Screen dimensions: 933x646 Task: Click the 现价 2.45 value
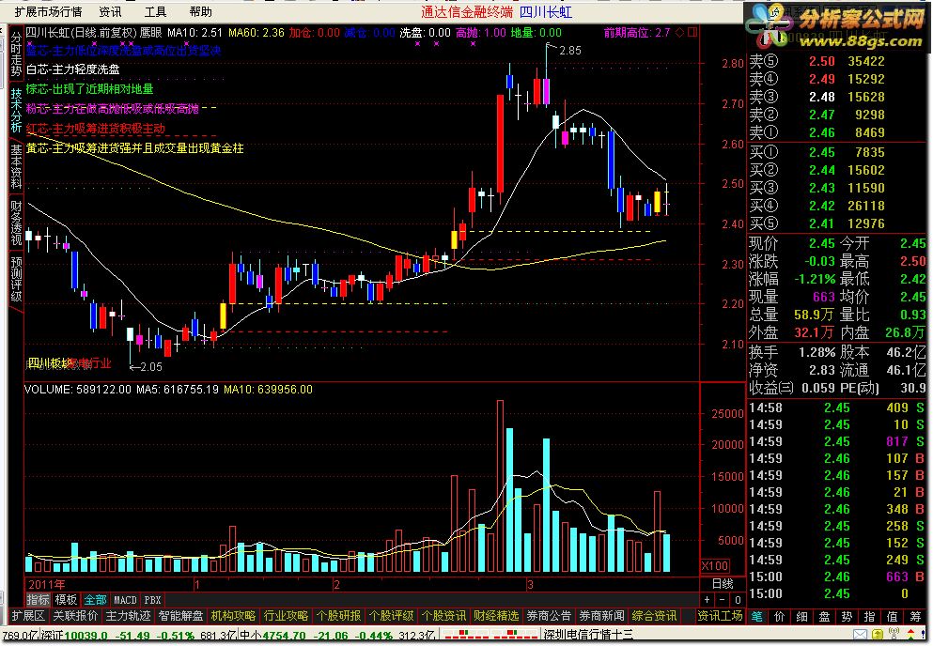pyautogui.click(x=822, y=243)
